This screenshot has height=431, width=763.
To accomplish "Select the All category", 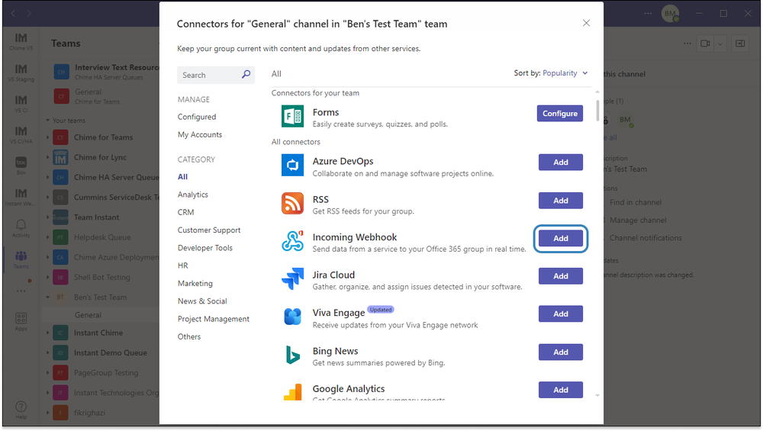I will (x=182, y=176).
